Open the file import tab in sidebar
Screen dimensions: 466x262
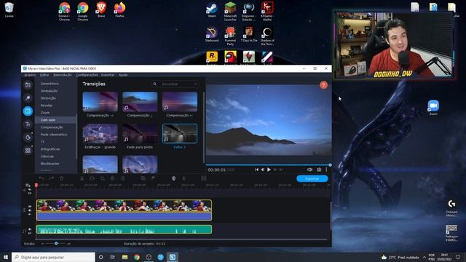pos(28,85)
